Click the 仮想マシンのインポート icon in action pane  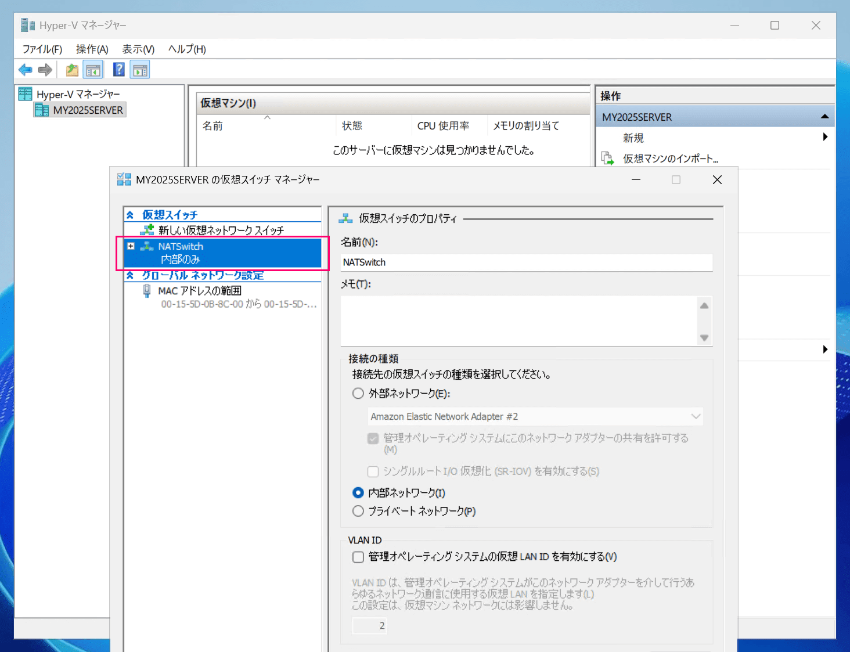607,157
